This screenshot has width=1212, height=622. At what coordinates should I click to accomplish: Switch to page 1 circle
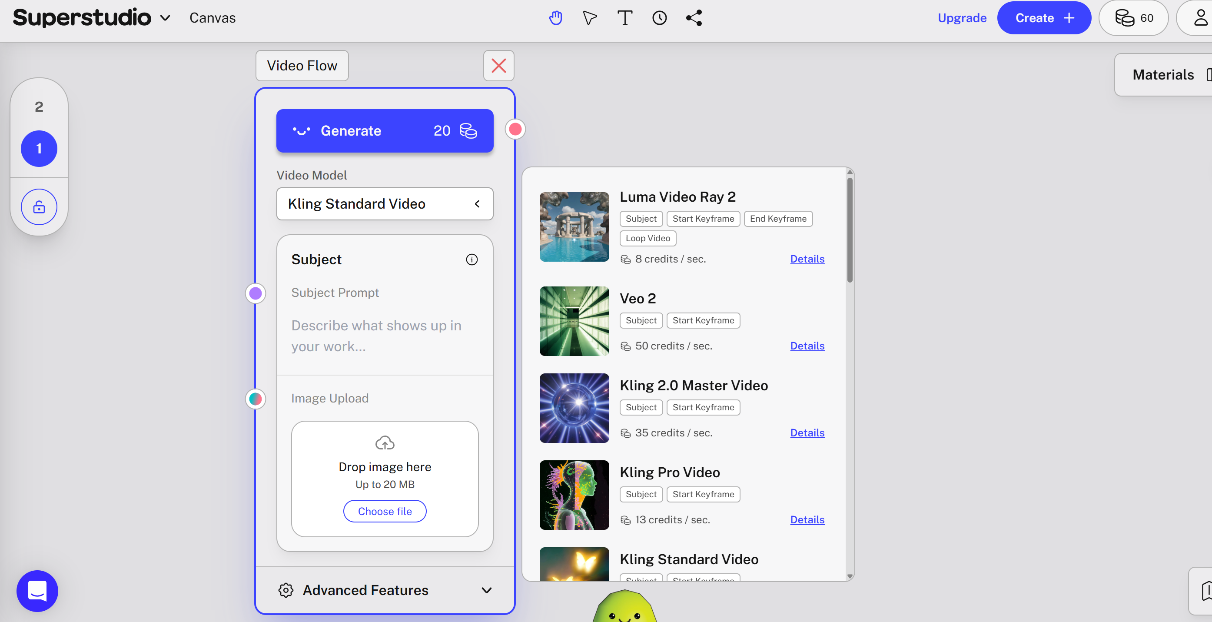[x=39, y=149]
